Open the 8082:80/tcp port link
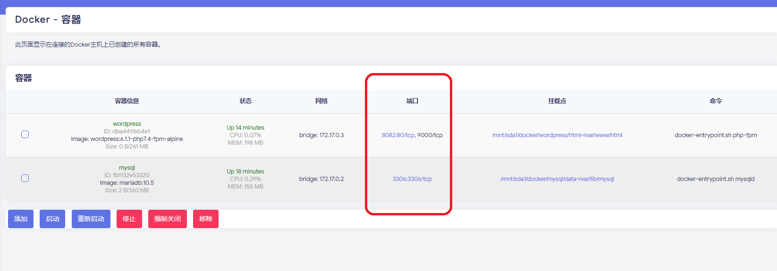 398,135
